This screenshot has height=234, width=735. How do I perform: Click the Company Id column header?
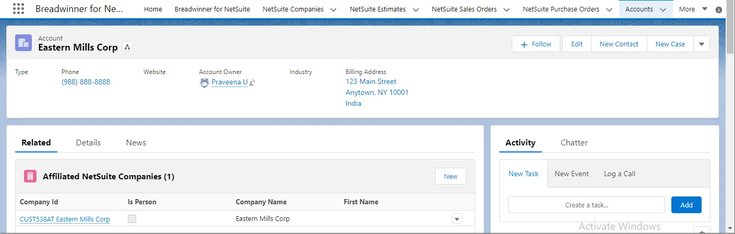(39, 202)
